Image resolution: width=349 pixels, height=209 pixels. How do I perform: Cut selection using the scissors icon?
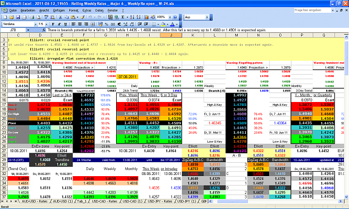tap(60, 17)
